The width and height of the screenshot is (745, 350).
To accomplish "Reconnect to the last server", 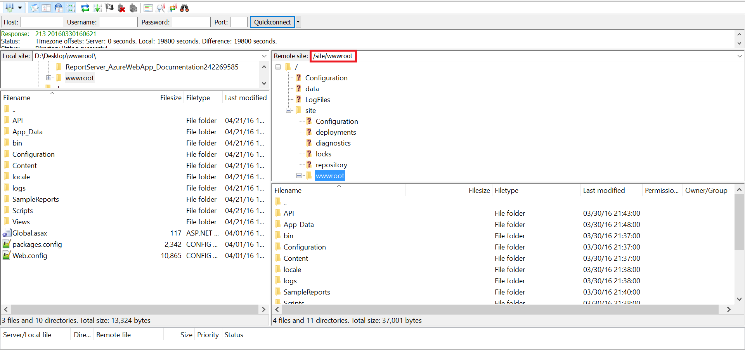I will [x=133, y=8].
